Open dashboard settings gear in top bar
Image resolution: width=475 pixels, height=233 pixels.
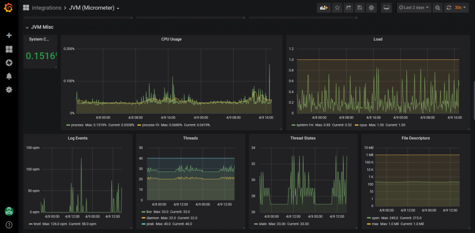[x=371, y=8]
